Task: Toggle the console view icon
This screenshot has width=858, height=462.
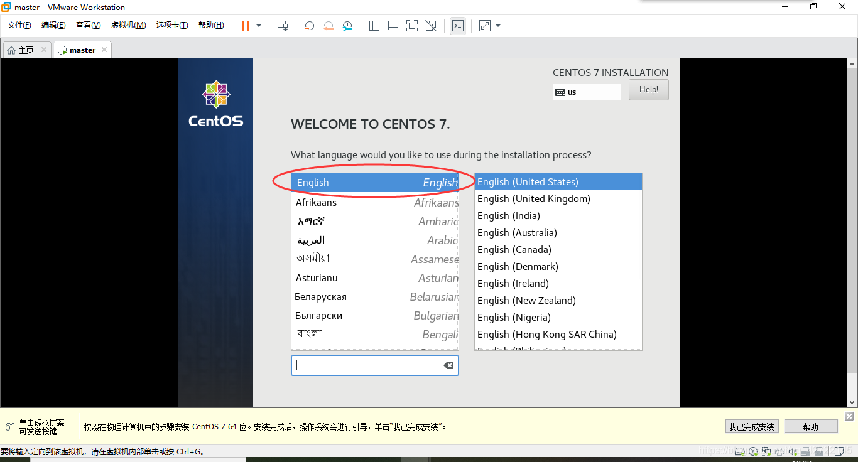Action: (458, 26)
